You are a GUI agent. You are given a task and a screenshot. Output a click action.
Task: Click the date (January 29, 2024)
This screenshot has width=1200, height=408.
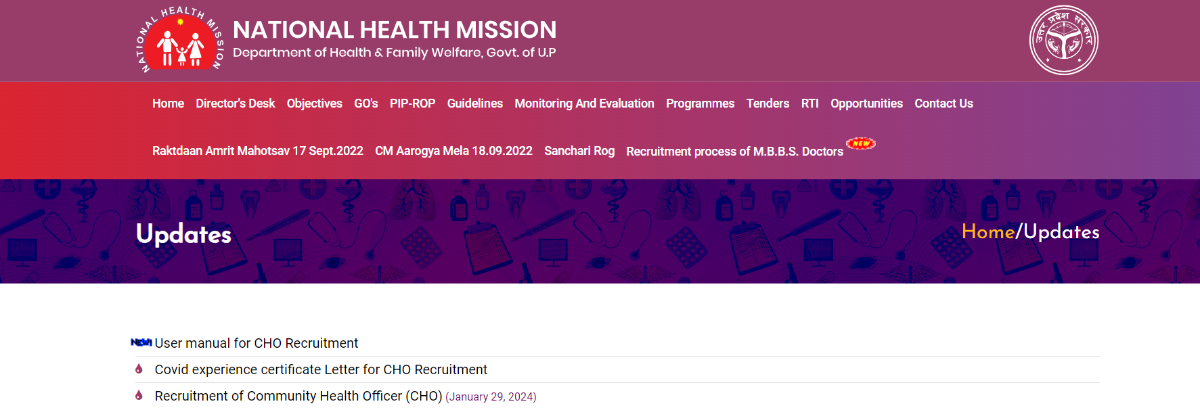pos(491,396)
